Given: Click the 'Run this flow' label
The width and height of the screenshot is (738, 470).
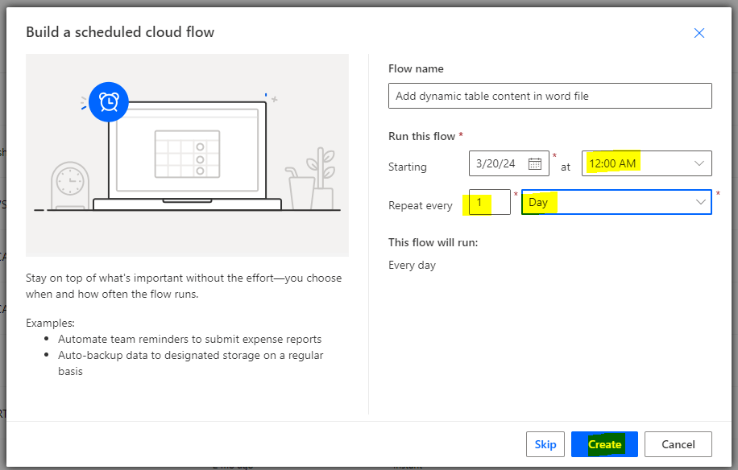Looking at the screenshot, I should pyautogui.click(x=422, y=136).
